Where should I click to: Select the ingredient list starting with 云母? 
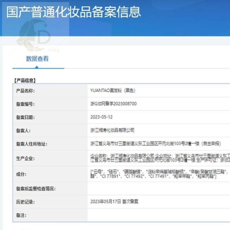point(159,174)
